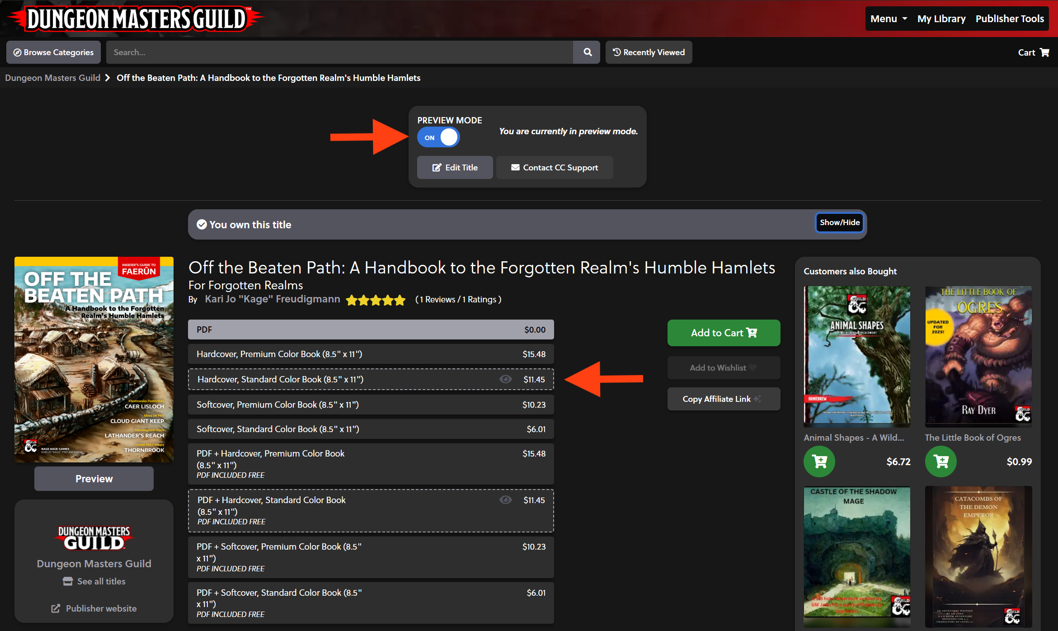The image size is (1058, 631).
Task: Open the Browse Categories dropdown
Action: point(53,52)
